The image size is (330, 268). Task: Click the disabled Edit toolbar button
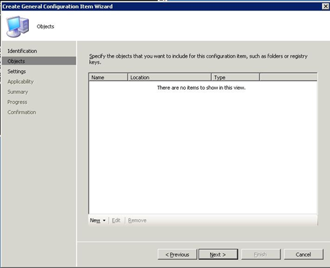point(116,220)
